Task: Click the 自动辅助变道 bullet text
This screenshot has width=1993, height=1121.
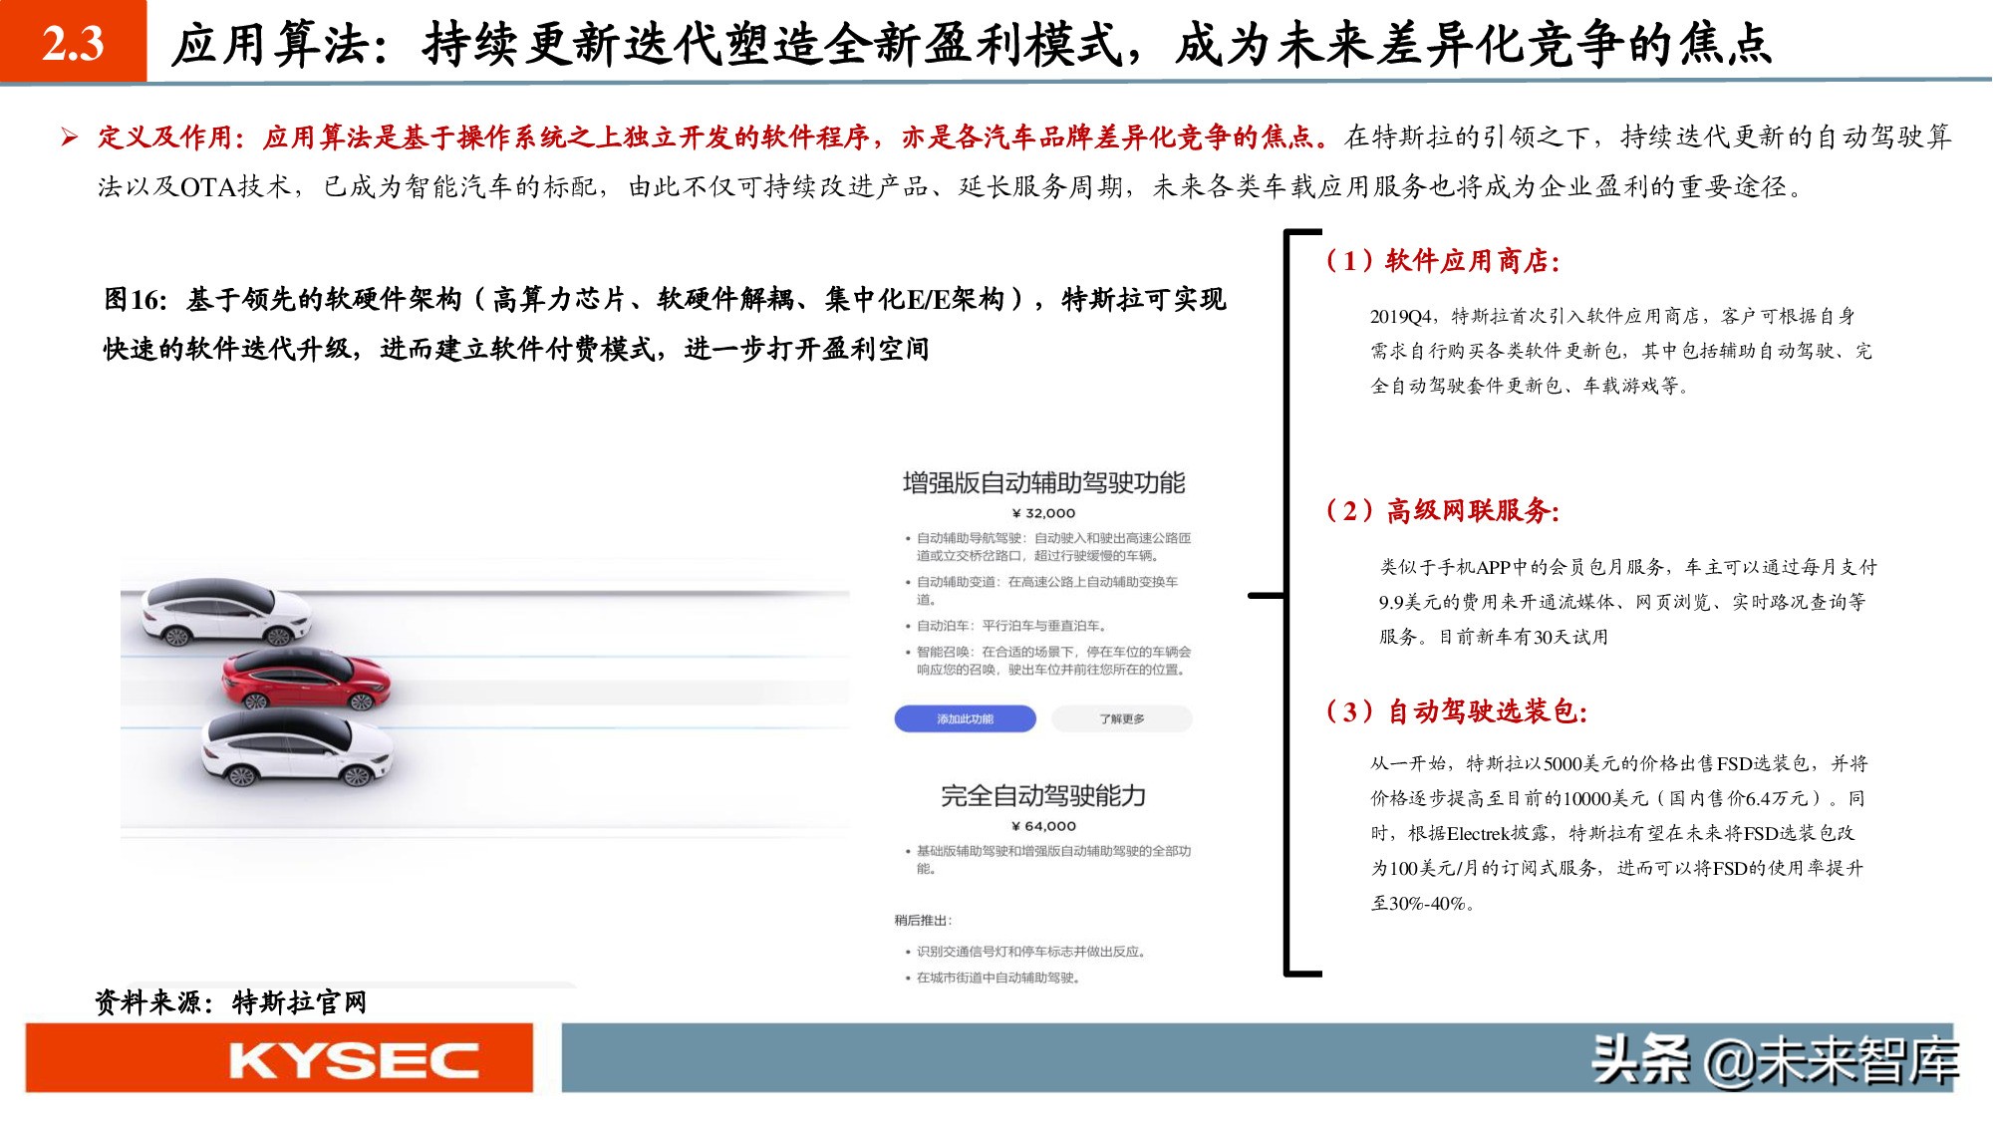Action: click(x=1046, y=591)
